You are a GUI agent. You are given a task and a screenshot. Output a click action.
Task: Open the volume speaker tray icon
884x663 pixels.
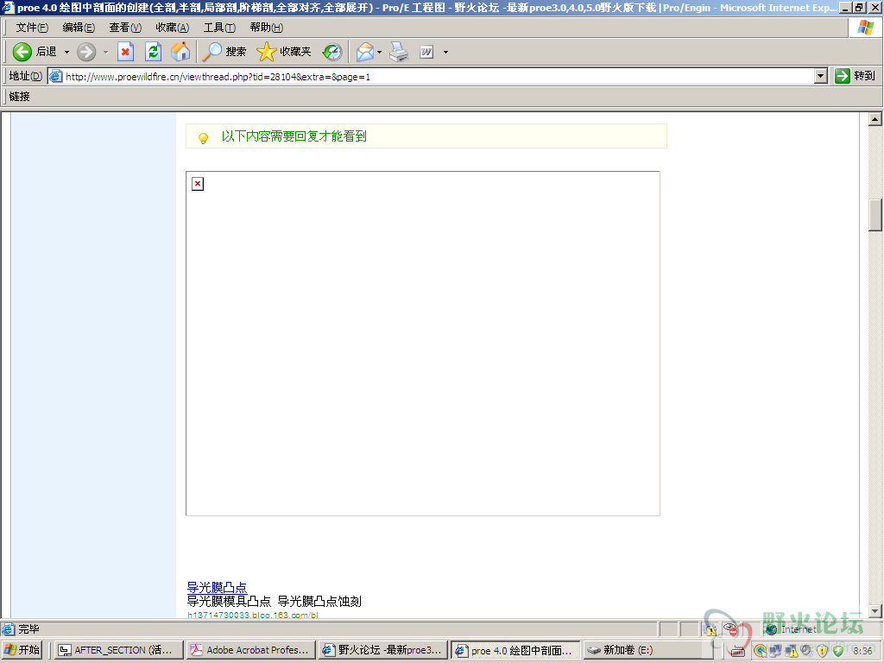[807, 651]
